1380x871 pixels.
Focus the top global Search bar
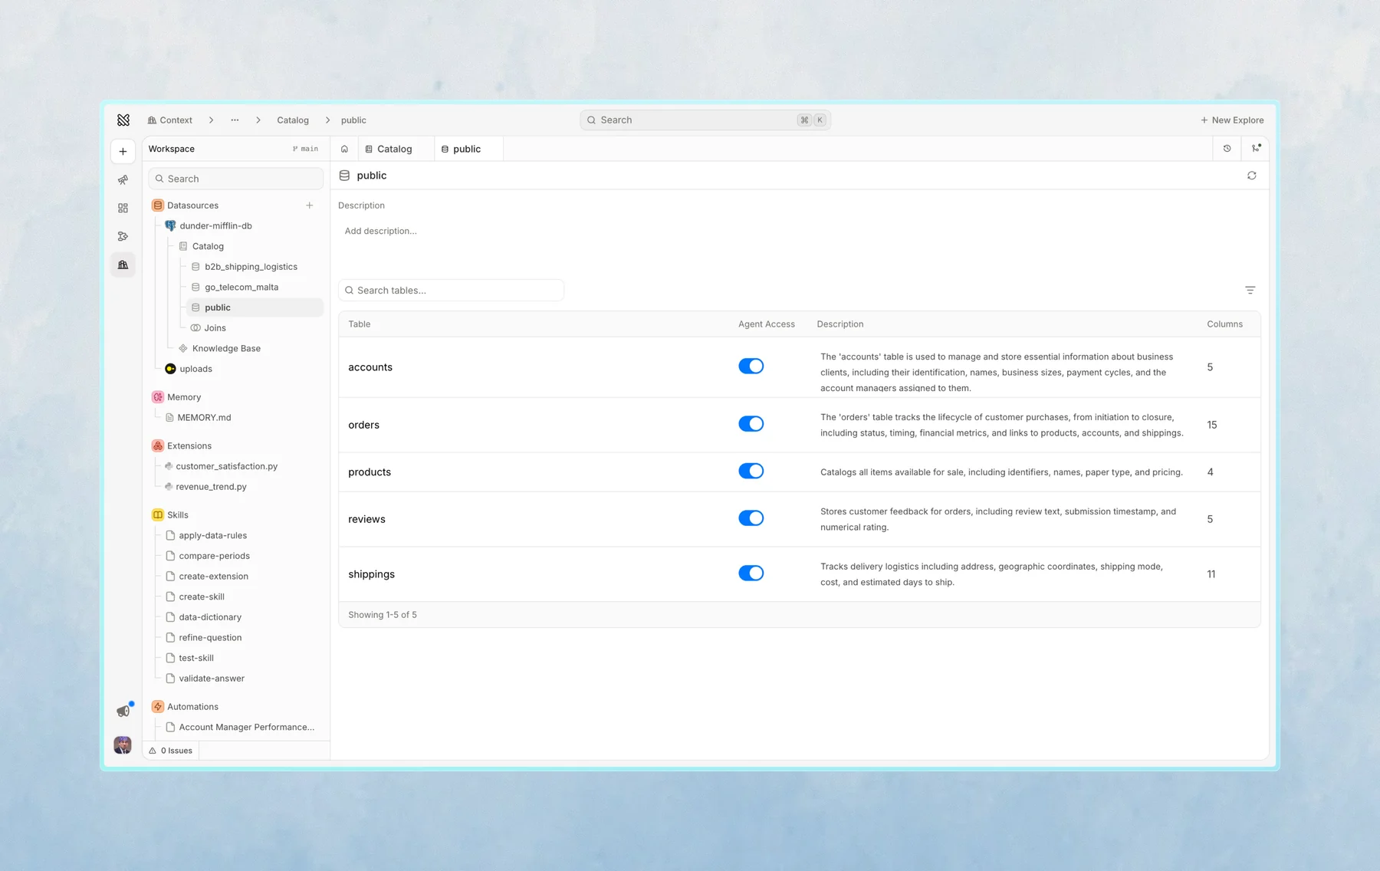(x=705, y=120)
